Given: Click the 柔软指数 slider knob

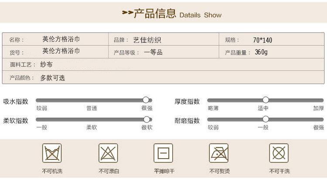Looking at the screenshot, I should point(146,119).
